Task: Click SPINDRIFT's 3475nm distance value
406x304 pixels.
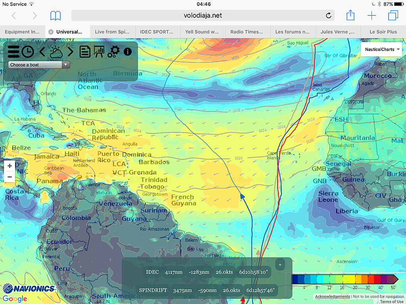Action: click(x=182, y=290)
